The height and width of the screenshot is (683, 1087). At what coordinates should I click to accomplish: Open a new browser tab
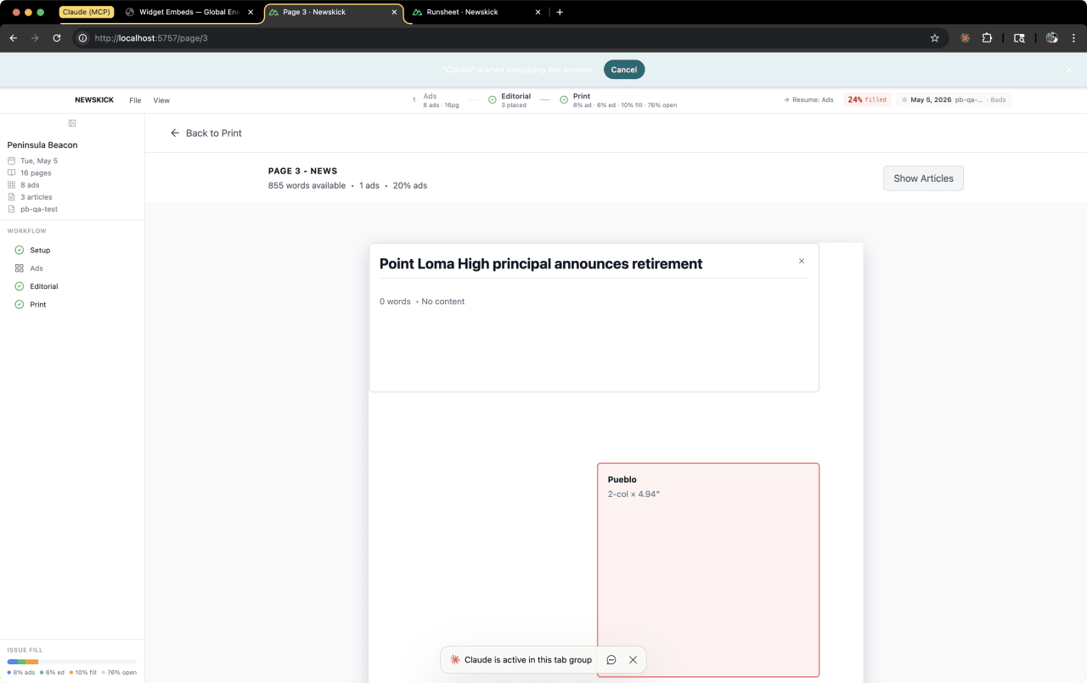560,13
